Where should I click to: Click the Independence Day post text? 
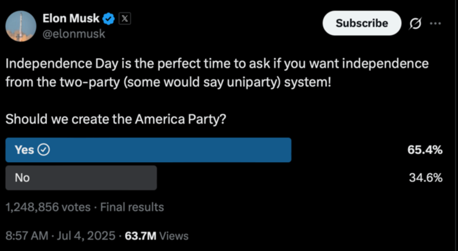tap(217, 64)
